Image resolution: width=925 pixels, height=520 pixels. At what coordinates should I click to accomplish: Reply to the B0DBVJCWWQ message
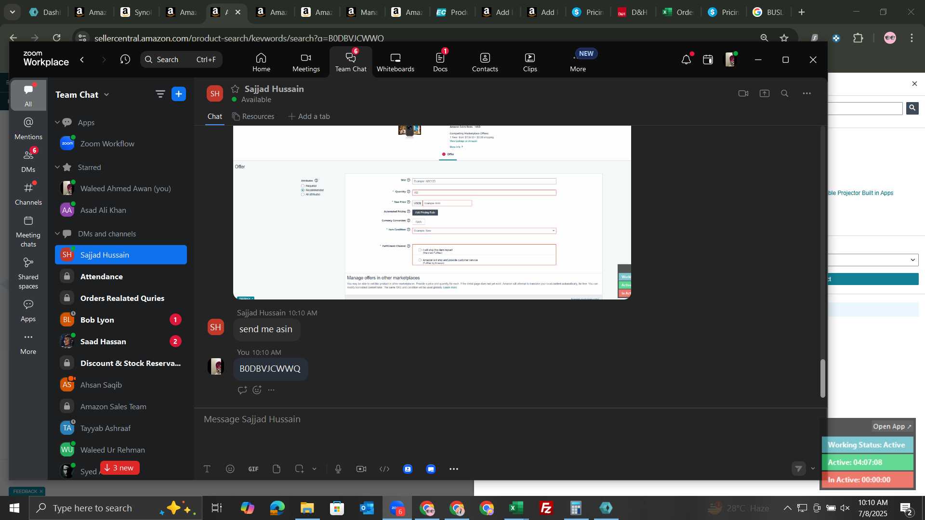[242, 390]
